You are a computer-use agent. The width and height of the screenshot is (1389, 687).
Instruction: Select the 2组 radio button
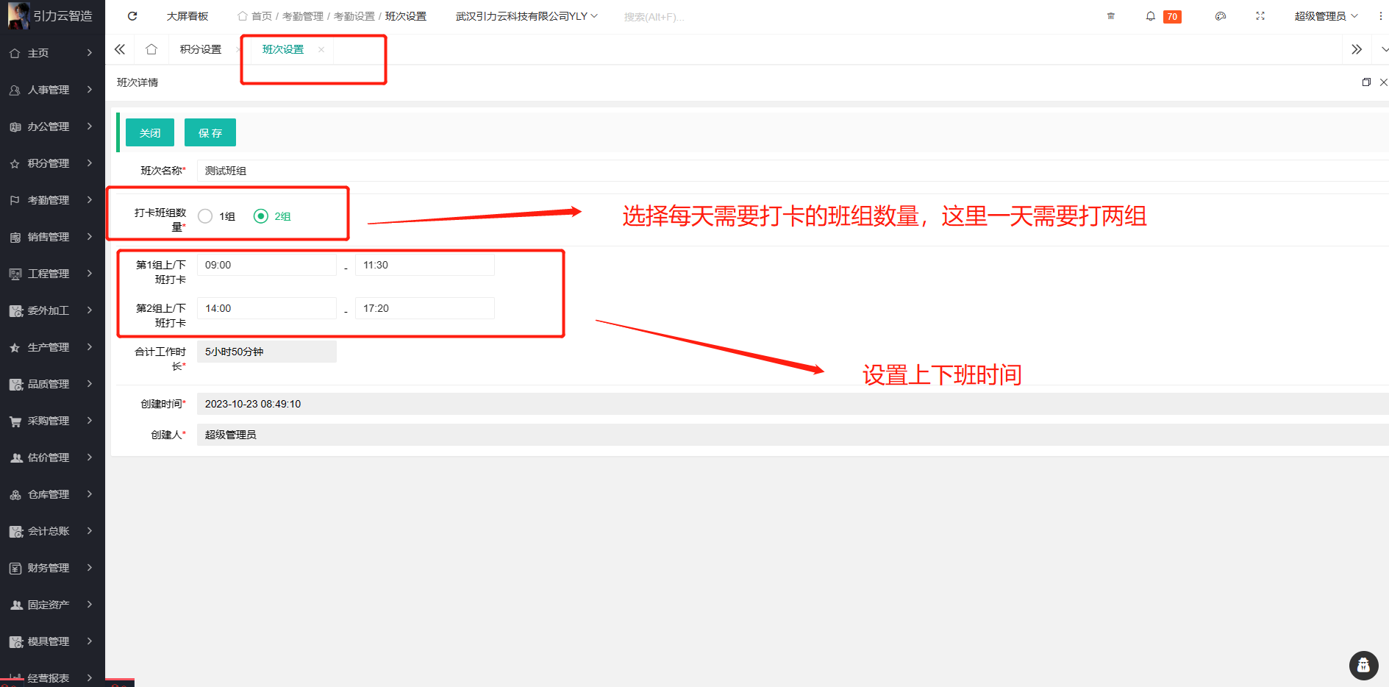261,216
